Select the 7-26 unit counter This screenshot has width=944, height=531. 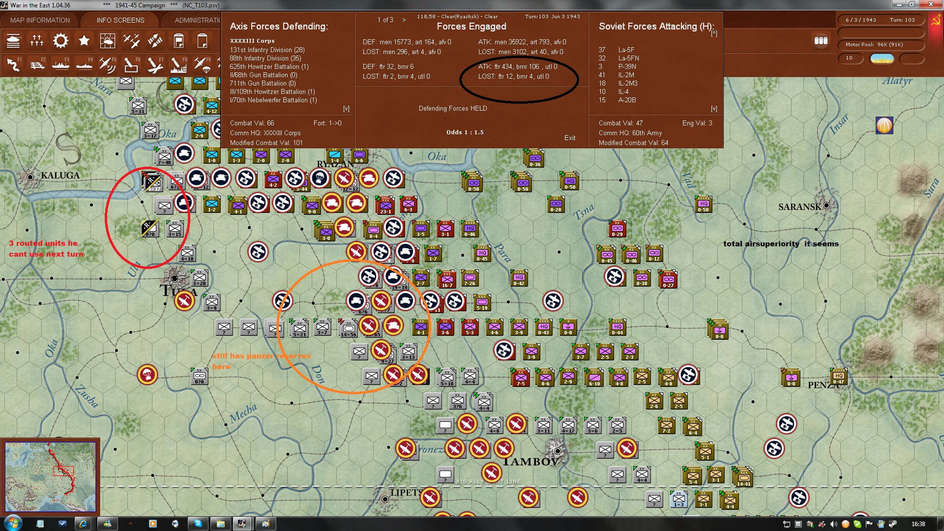[470, 278]
